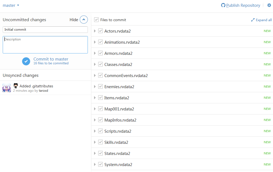The width and height of the screenshot is (273, 172).
Task: Click the Hide label
Action: point(74,20)
